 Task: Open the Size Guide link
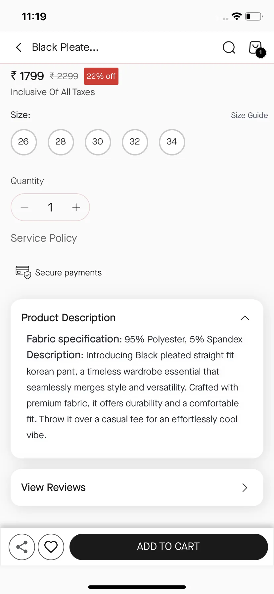(249, 115)
